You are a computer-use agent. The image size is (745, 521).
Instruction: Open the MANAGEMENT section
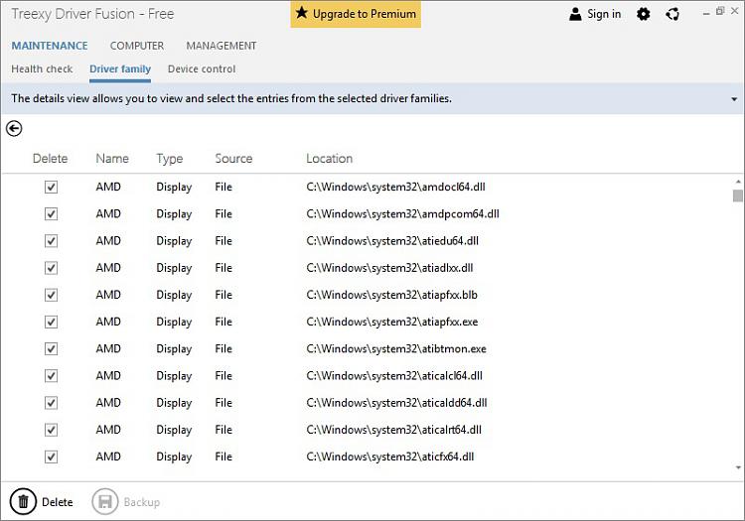coord(222,46)
